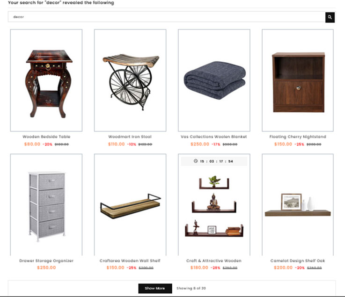Click the countdown clock icon

[x=195, y=161]
